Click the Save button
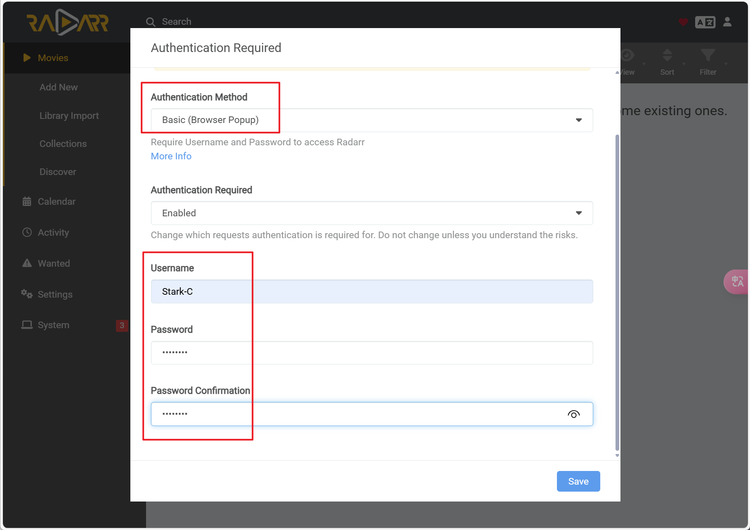This screenshot has width=750, height=530. click(x=578, y=481)
